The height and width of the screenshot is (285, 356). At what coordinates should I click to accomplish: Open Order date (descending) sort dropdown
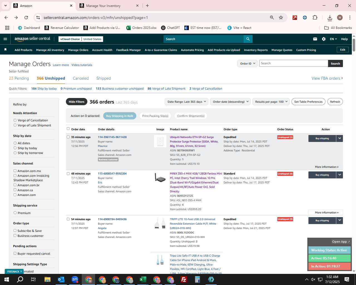coord(230,102)
